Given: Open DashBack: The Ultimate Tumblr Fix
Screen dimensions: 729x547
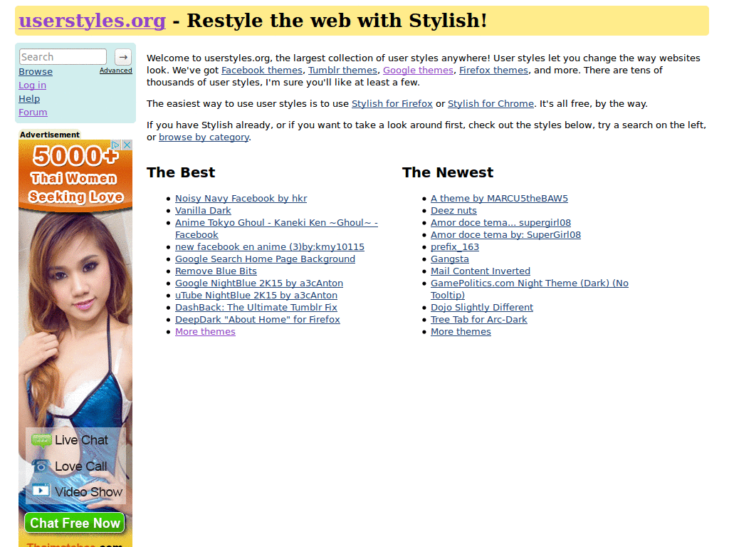Looking at the screenshot, I should pos(256,308).
